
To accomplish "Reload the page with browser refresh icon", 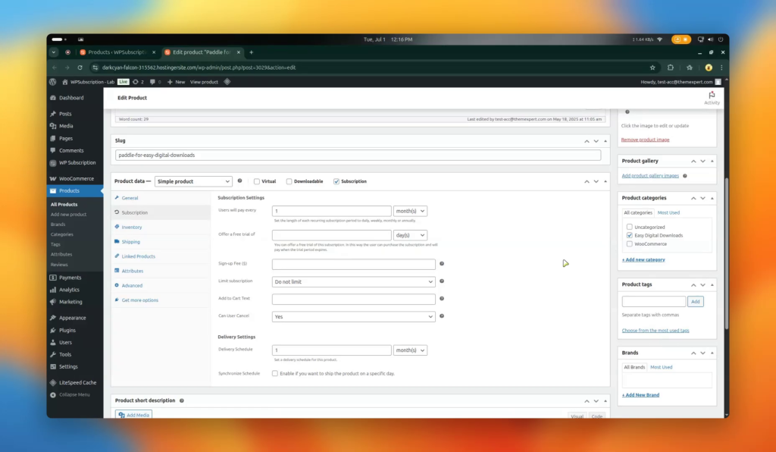I will click(80, 67).
